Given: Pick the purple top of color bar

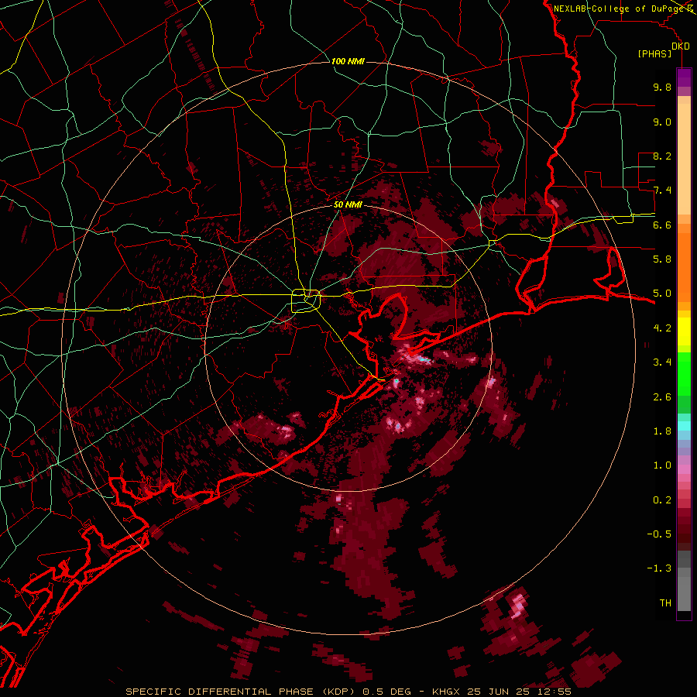Looking at the screenshot, I should (x=684, y=77).
